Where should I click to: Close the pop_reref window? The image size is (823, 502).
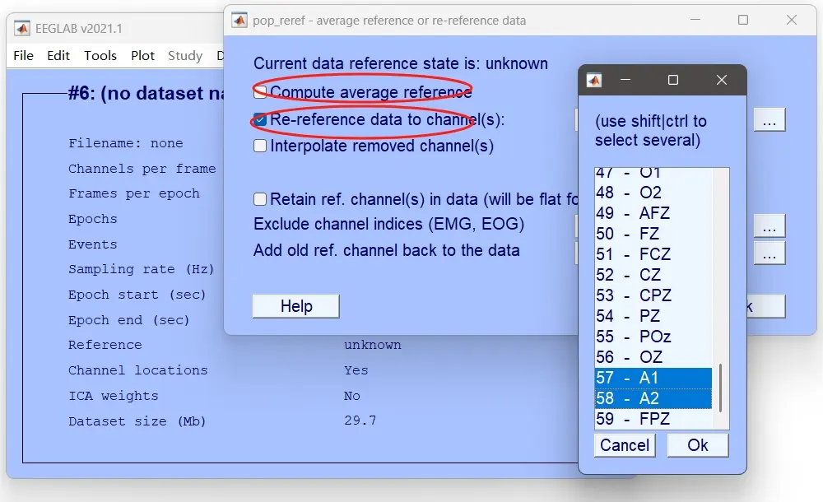tap(792, 20)
